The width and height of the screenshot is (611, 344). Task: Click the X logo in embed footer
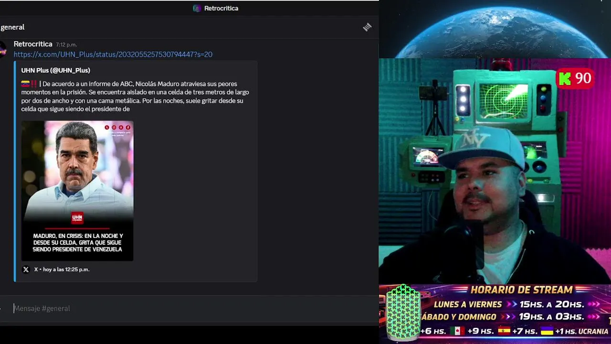click(x=26, y=269)
